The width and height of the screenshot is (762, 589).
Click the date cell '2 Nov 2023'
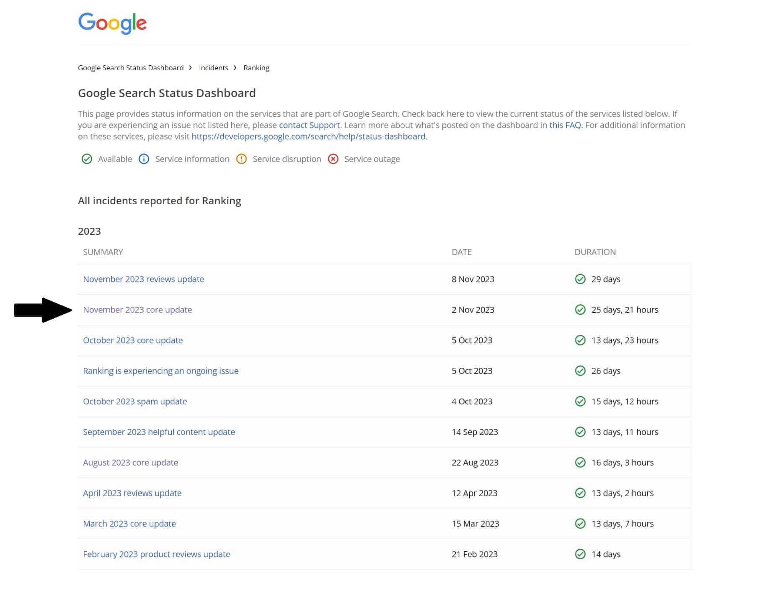pos(473,310)
